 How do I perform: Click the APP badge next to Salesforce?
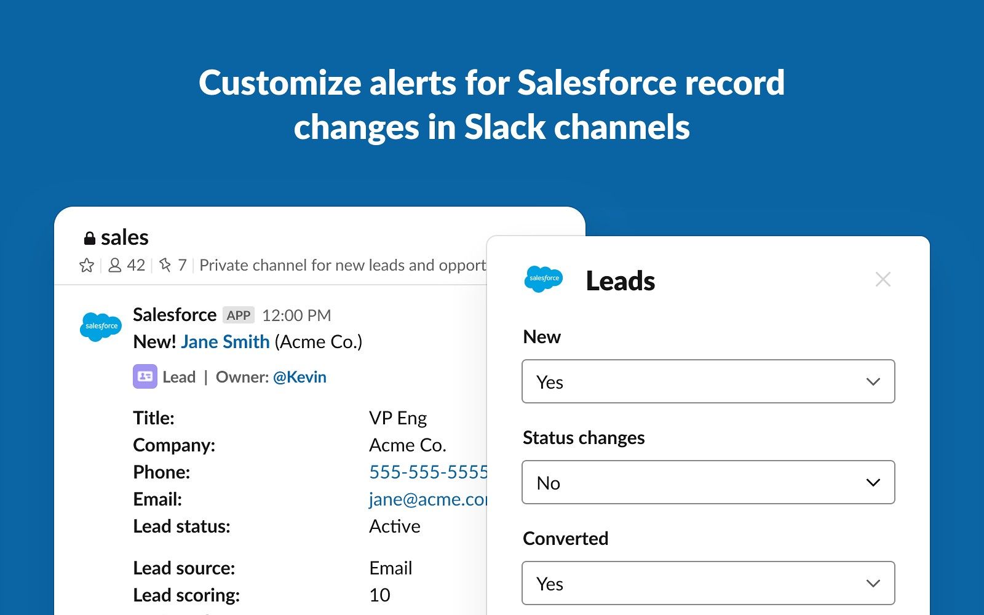(x=240, y=314)
